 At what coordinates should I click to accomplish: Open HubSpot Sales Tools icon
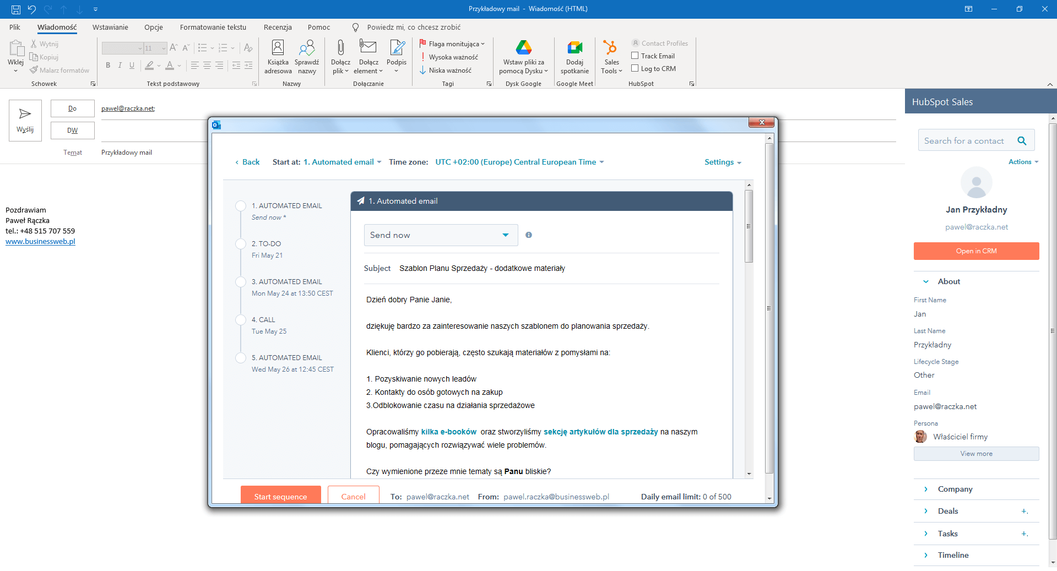tap(610, 48)
